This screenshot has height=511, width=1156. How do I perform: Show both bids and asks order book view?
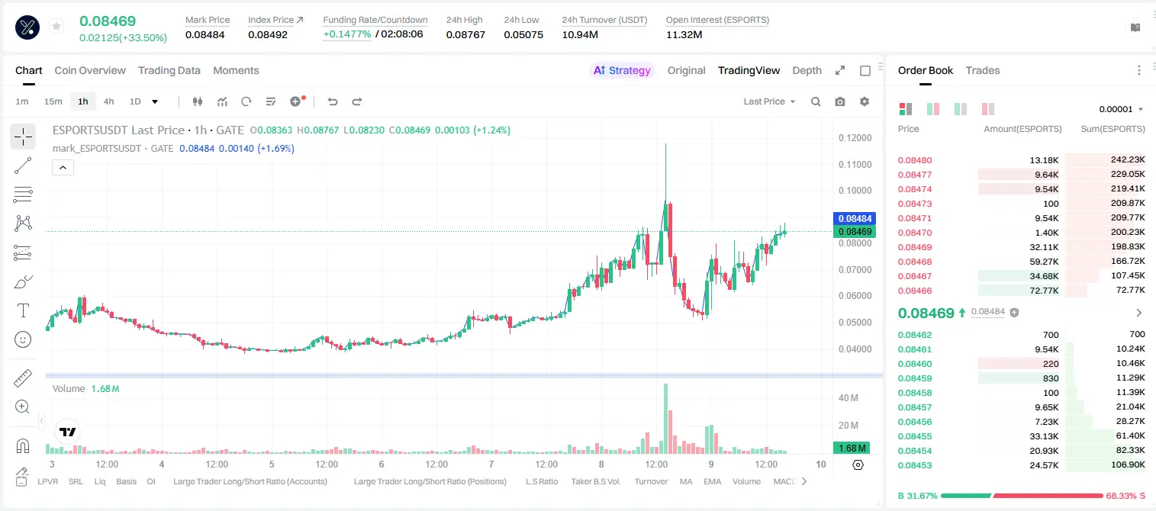pos(906,109)
